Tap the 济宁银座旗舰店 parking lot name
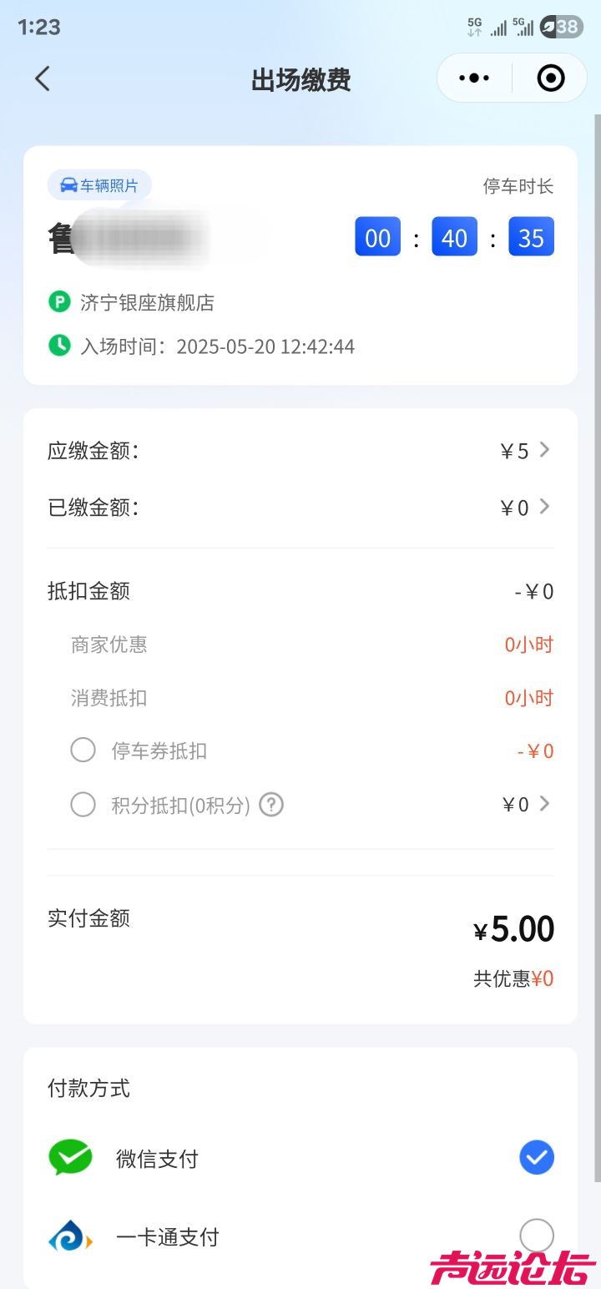 click(x=148, y=302)
